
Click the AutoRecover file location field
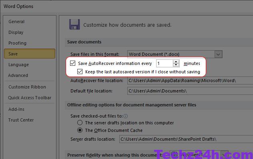pos(190,80)
